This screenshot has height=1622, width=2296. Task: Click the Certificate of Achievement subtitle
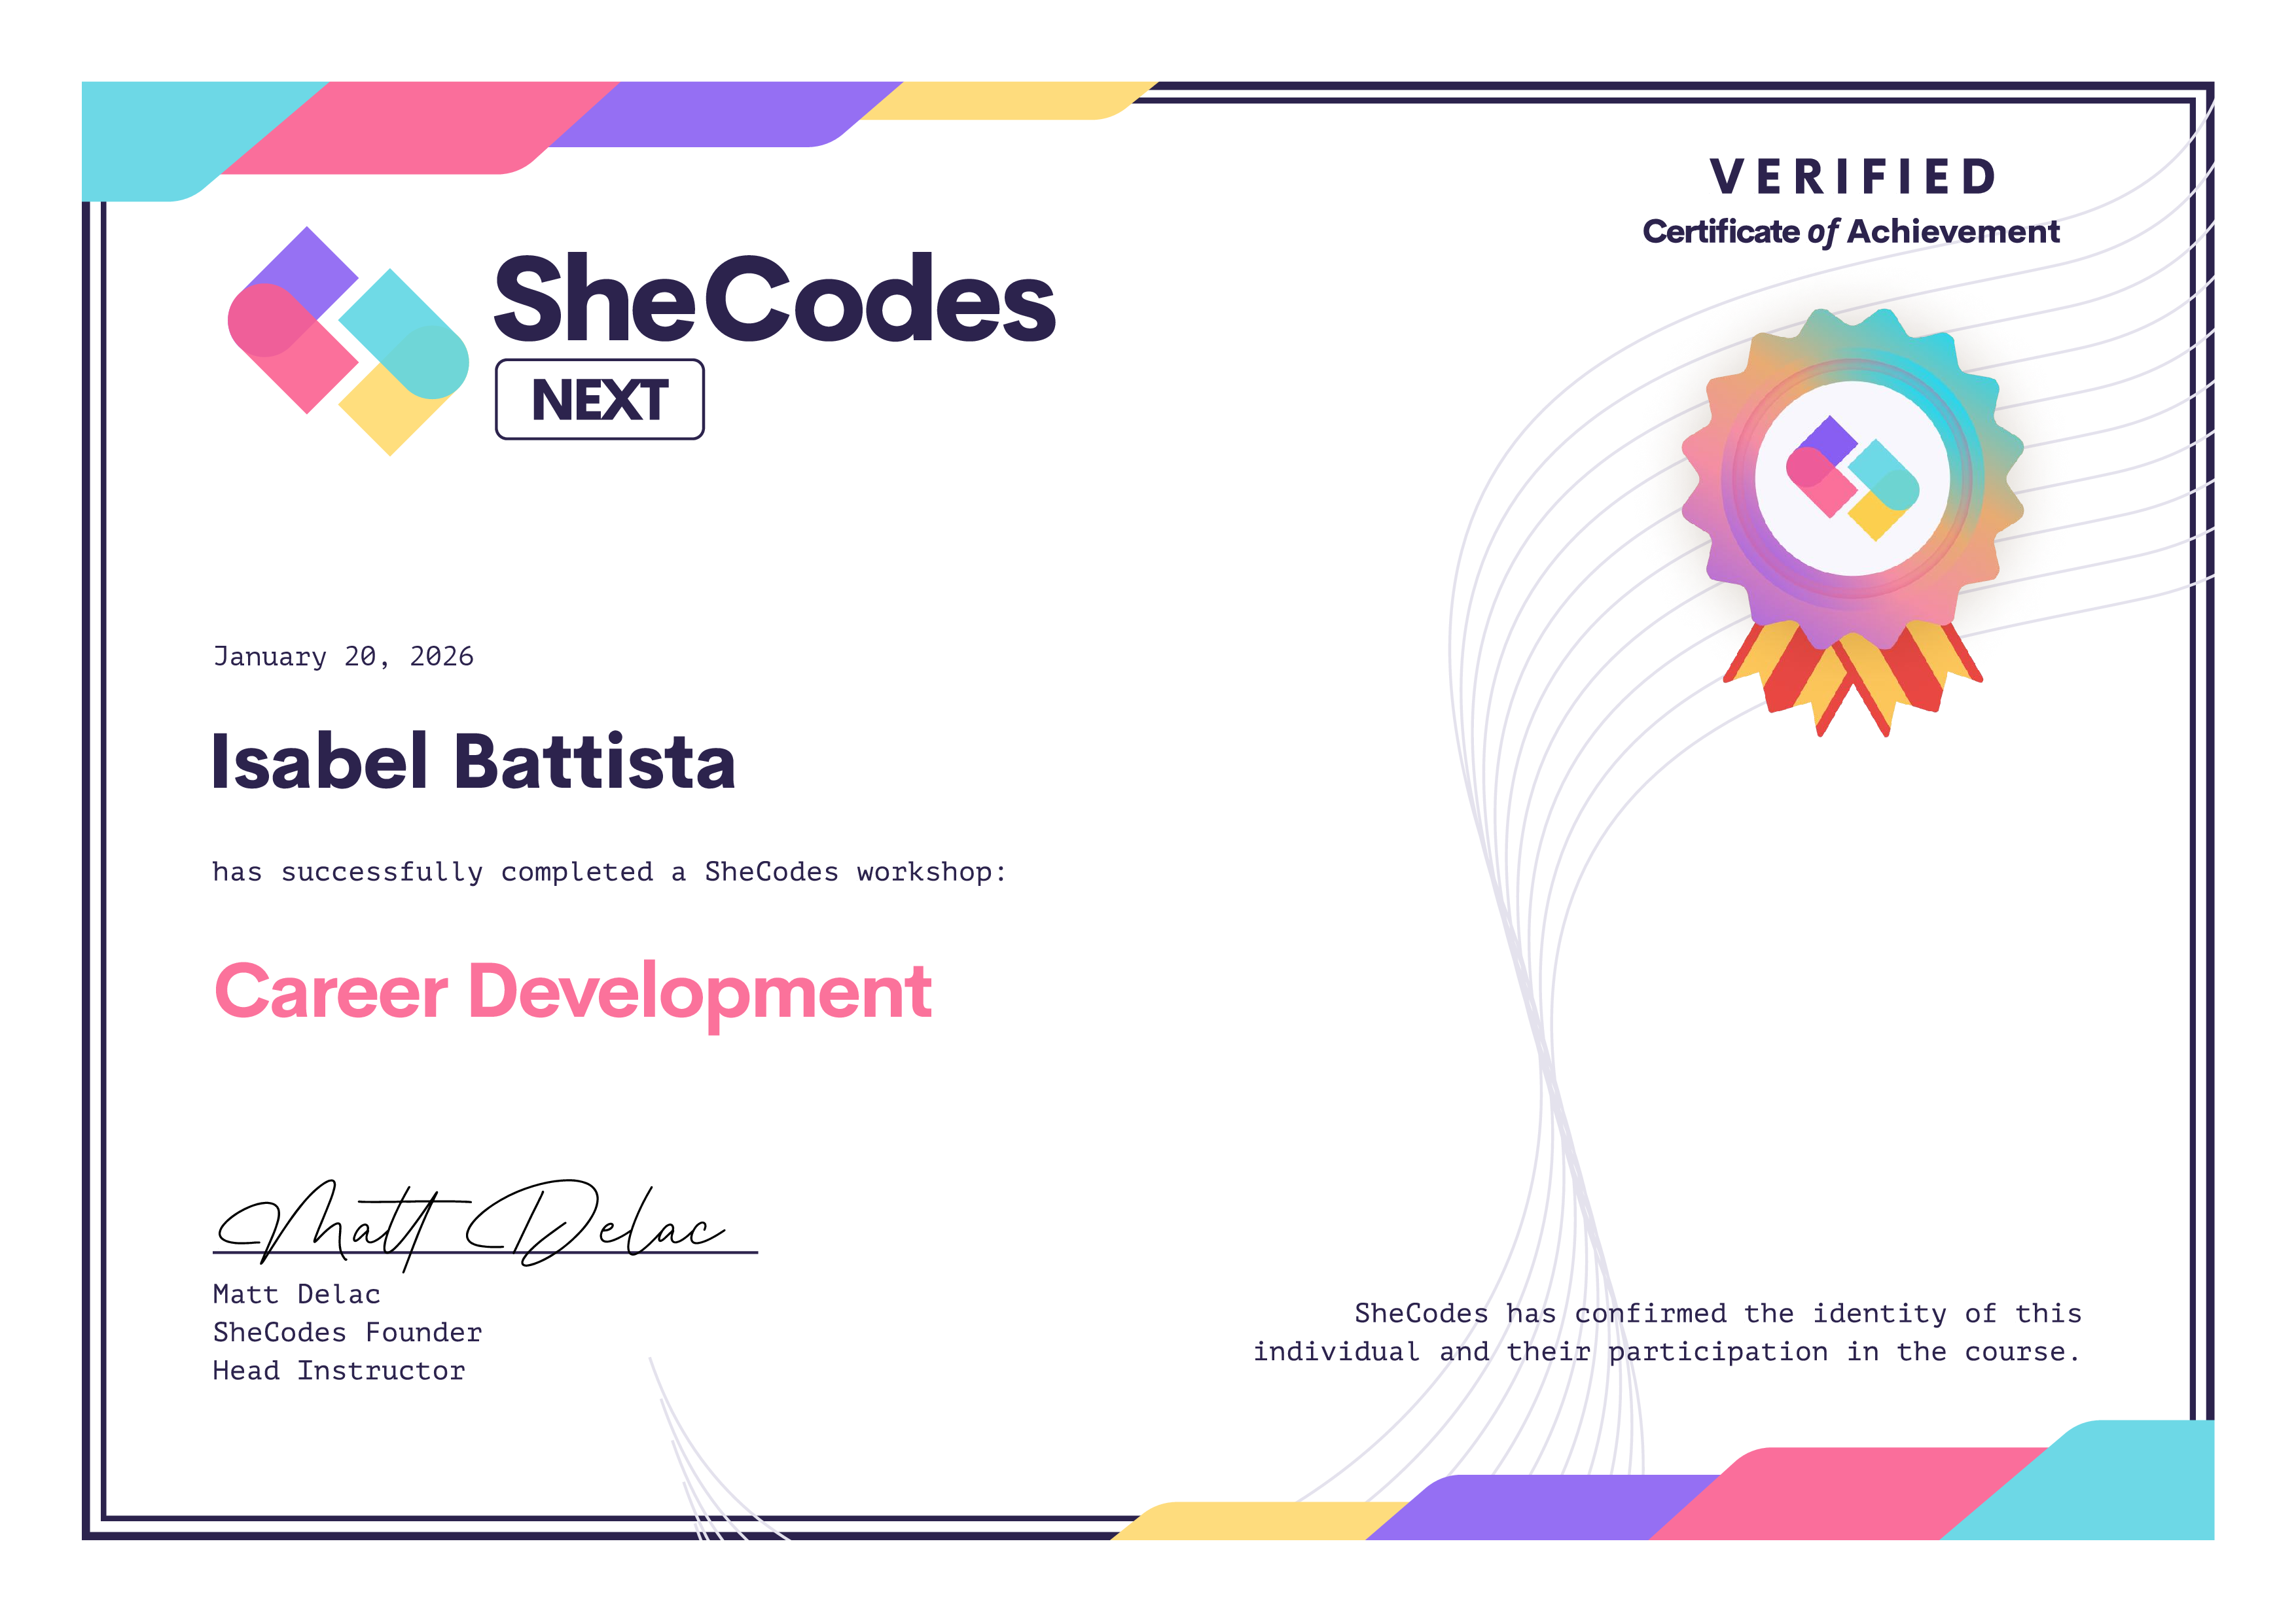(1850, 232)
